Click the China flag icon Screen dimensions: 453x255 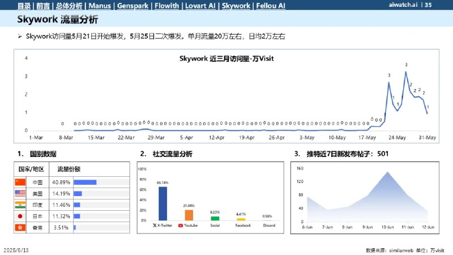pyautogui.click(x=20, y=182)
